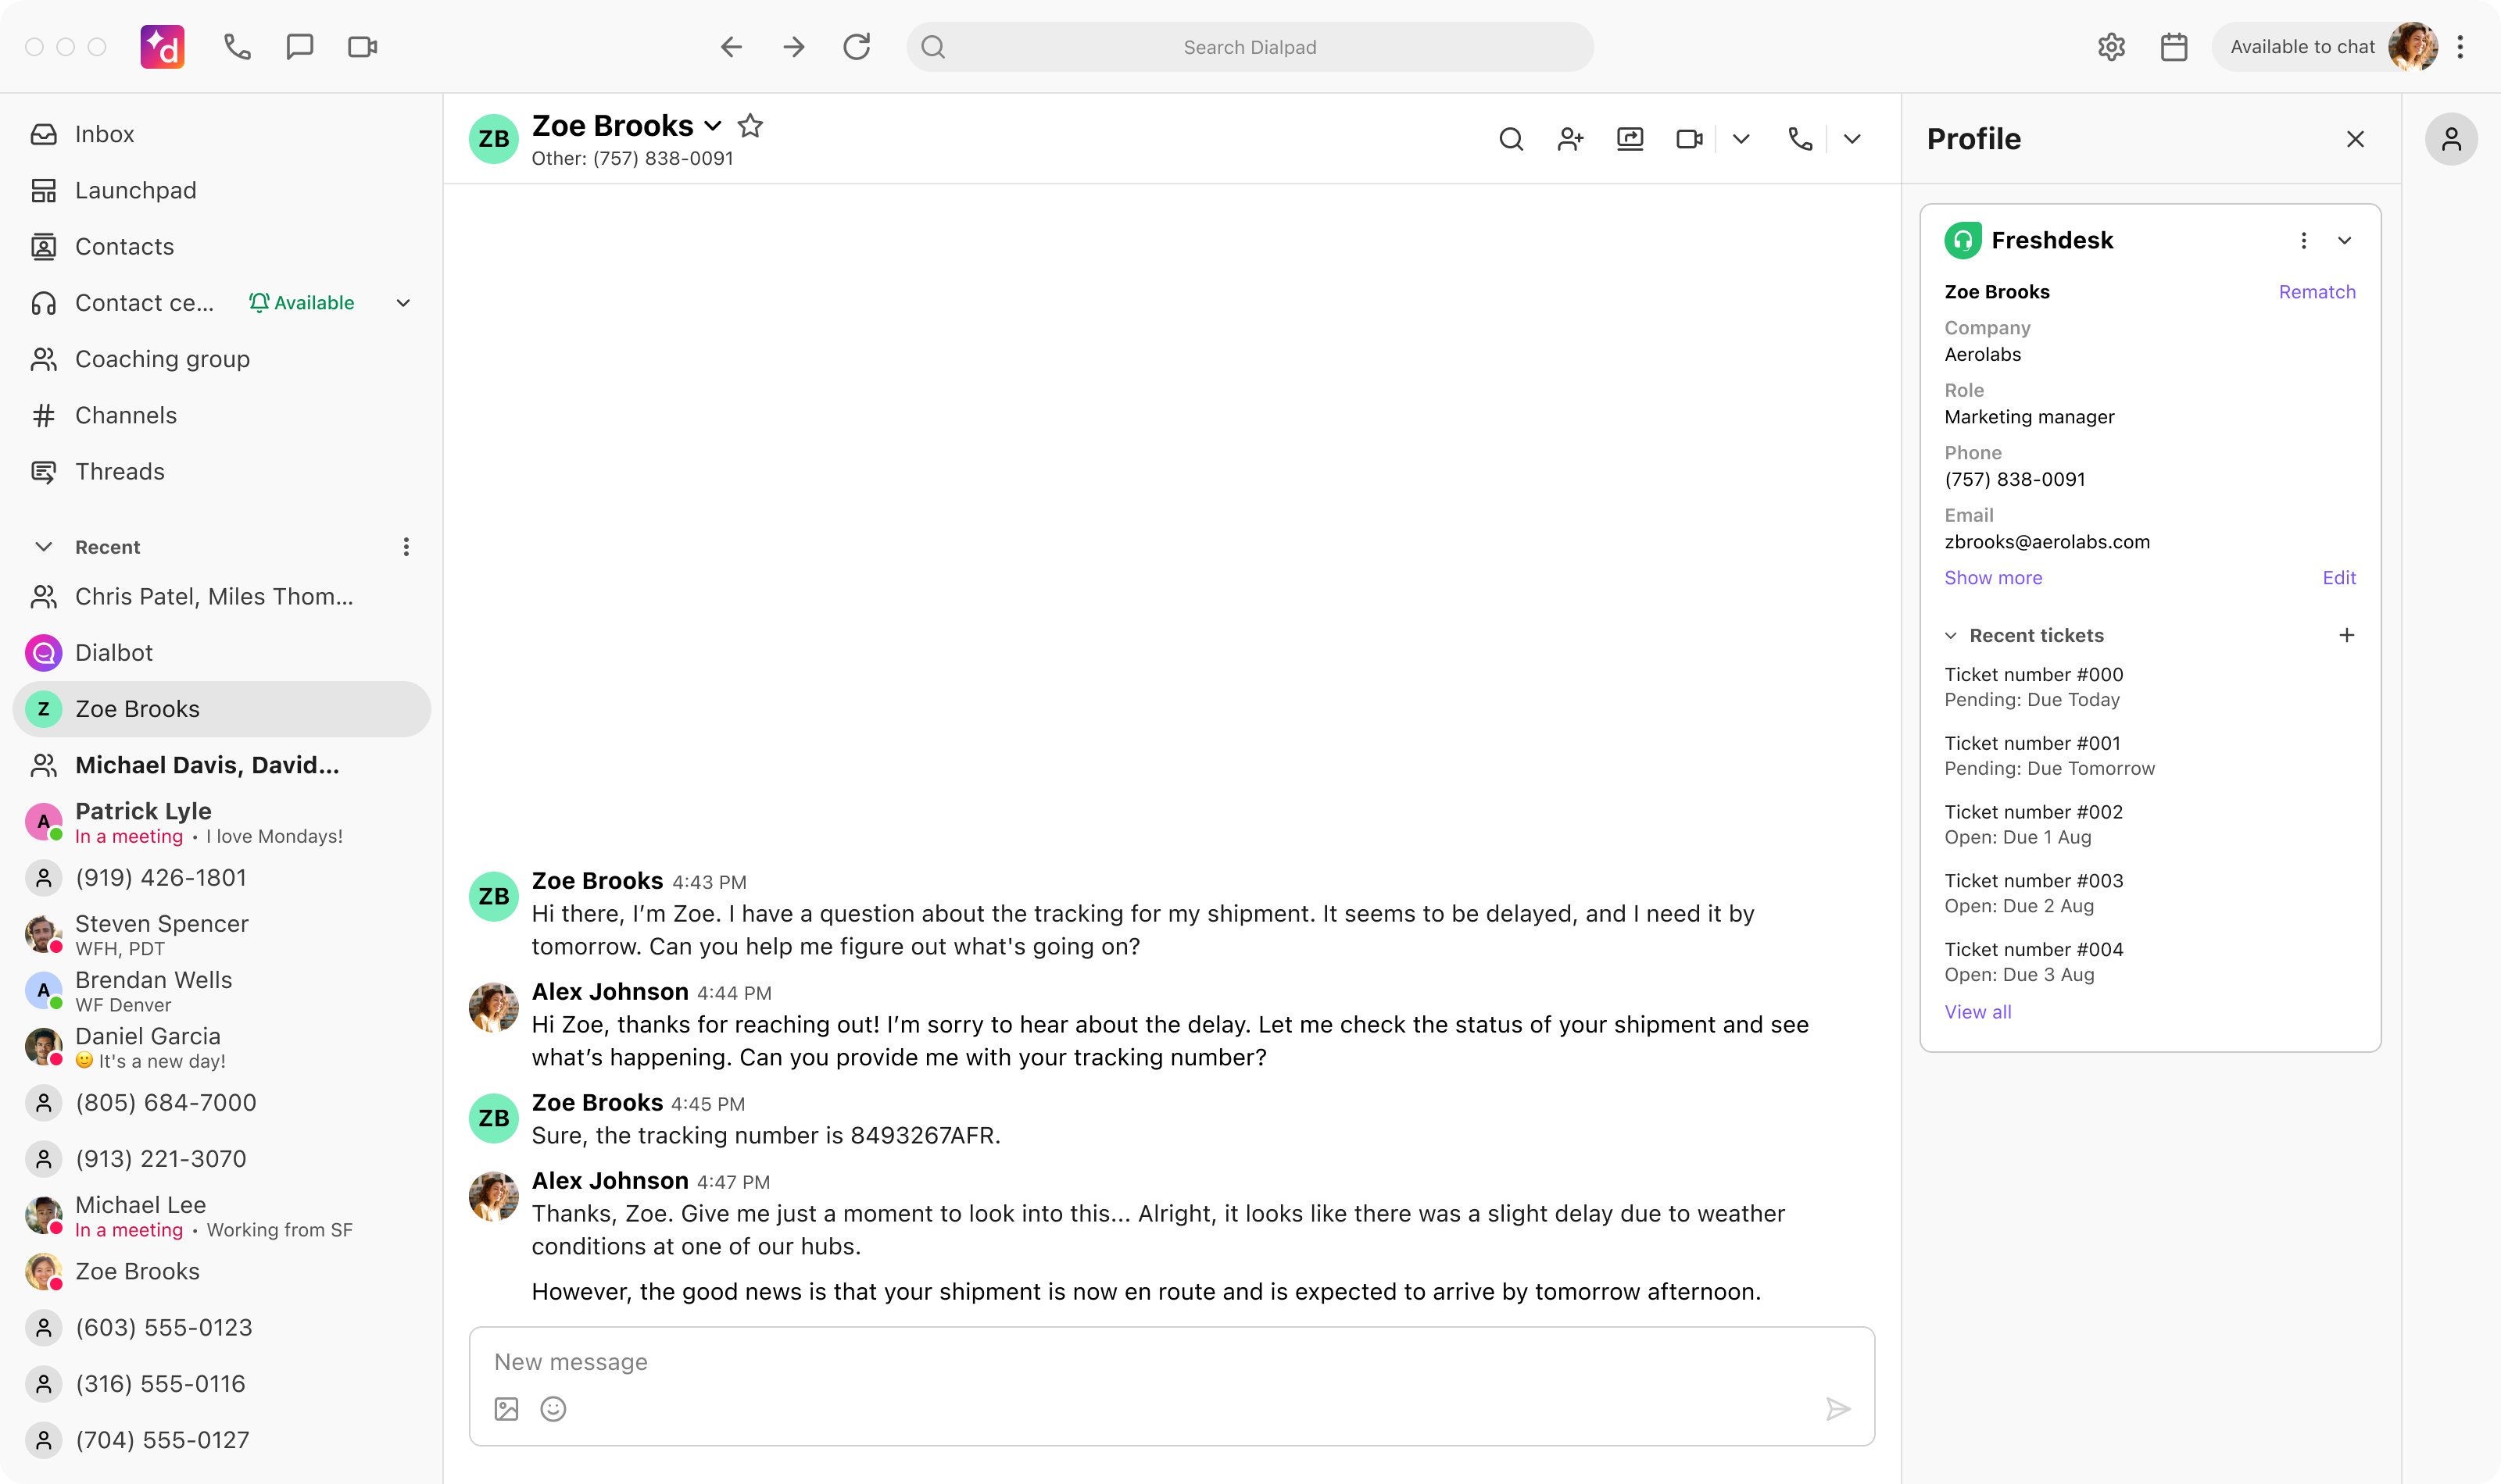Click View all under recent tickets
The width and height of the screenshot is (2501, 1484).
(1977, 1011)
